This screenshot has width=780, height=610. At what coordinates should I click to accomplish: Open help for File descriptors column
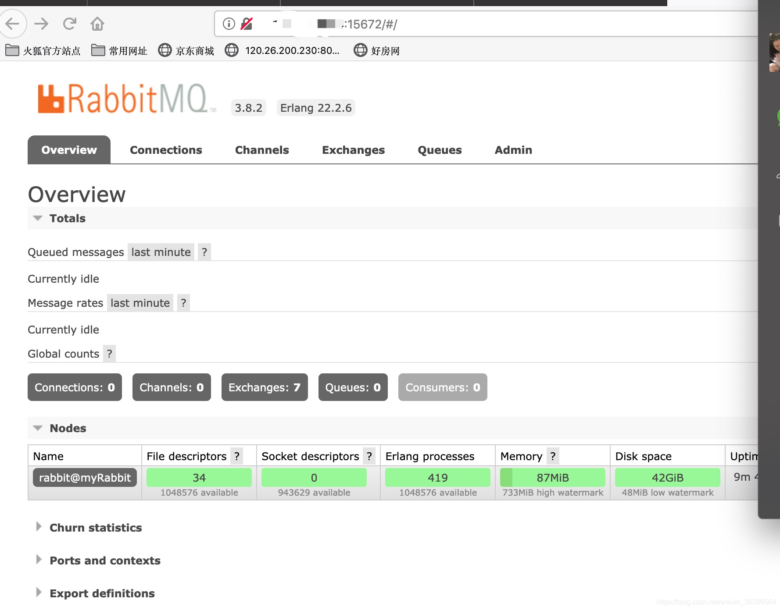click(x=237, y=456)
